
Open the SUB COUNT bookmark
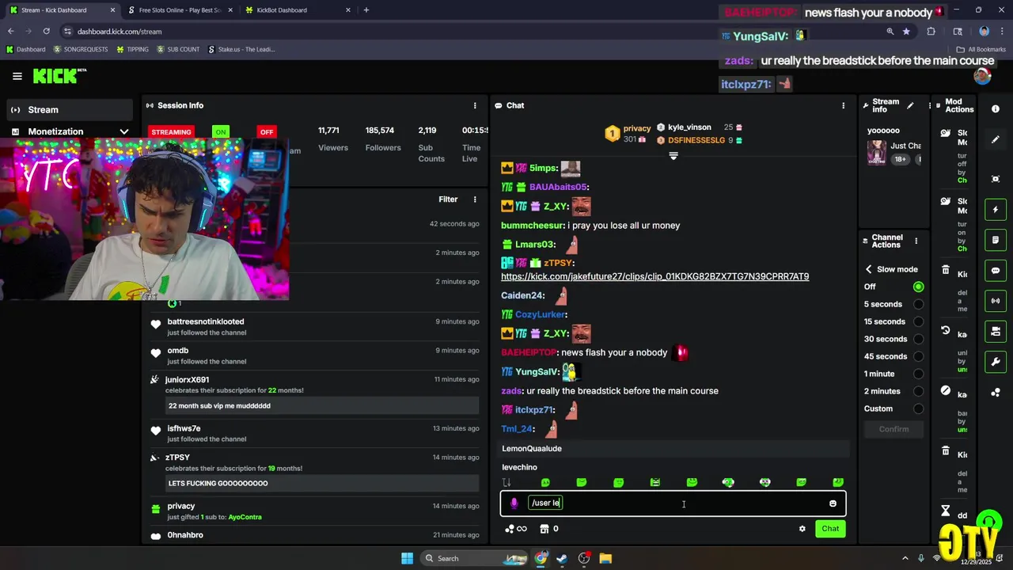tap(178, 49)
